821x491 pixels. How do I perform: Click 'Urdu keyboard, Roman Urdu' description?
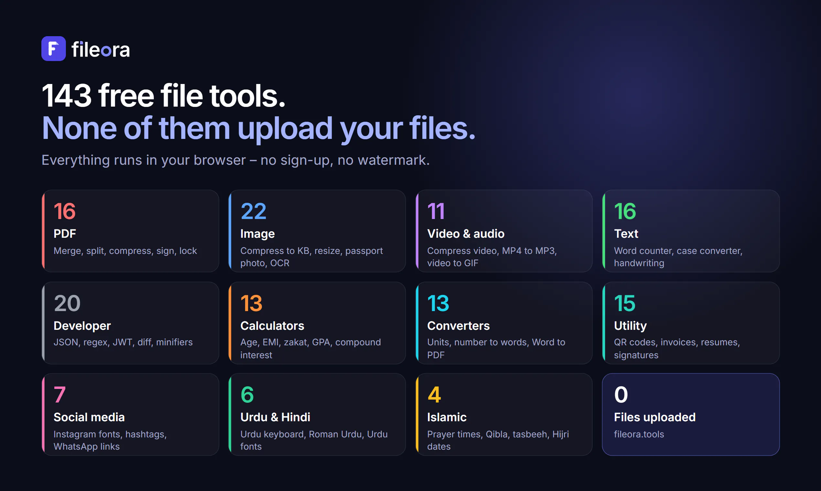pos(314,440)
